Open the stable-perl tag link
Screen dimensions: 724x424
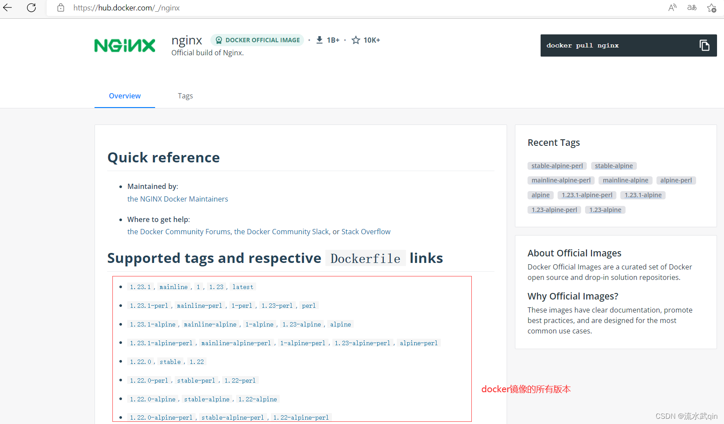[x=196, y=380]
